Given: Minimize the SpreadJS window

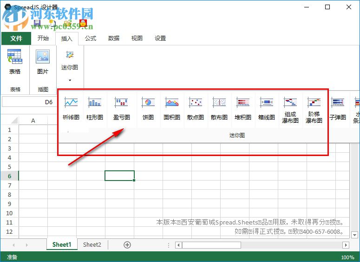Looking at the screenshot, I should (307, 7).
